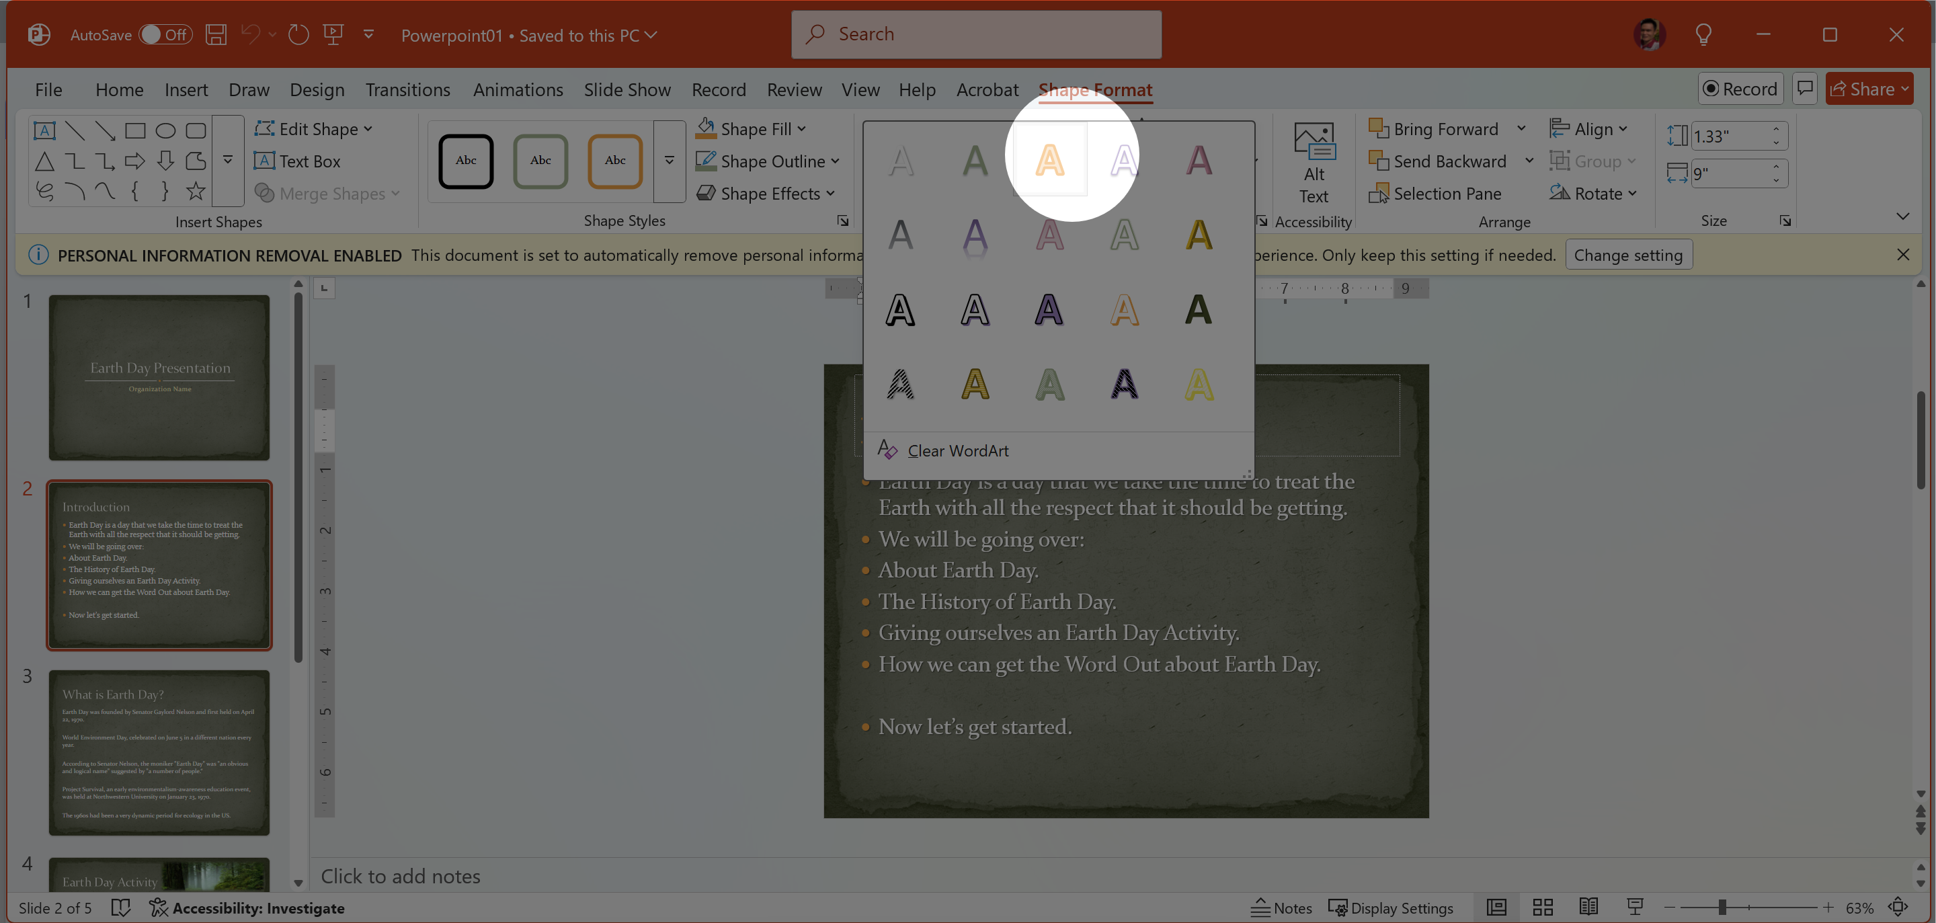Toggle AutoSave switch
1936x923 pixels.
(165, 34)
